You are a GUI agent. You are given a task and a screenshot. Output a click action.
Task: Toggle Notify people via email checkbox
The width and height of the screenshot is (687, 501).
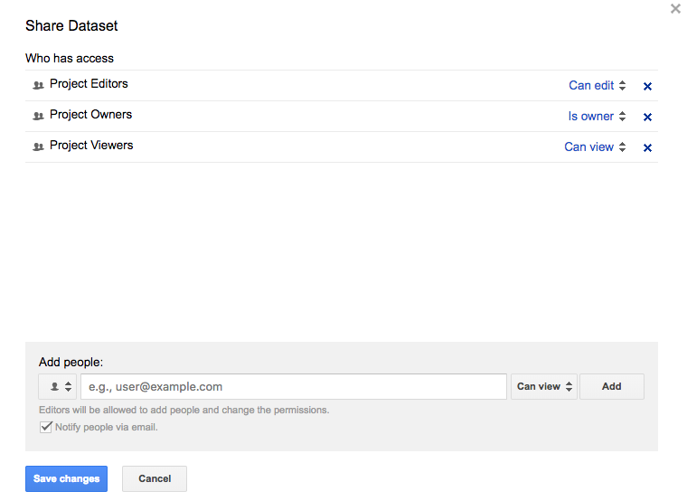46,427
